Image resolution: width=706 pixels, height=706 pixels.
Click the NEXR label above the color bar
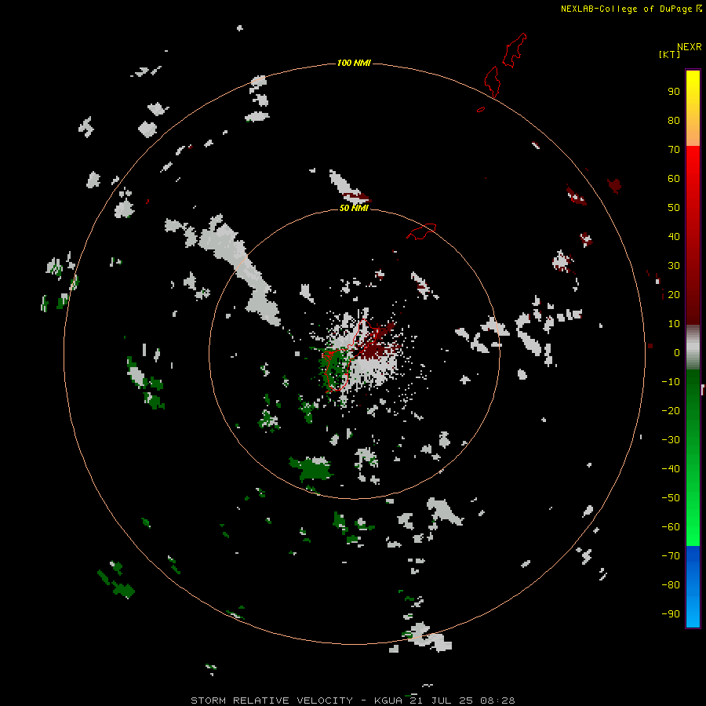click(690, 47)
